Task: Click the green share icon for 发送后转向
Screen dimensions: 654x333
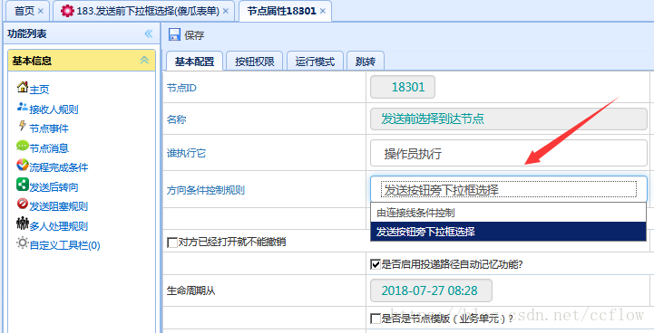Action: [23, 185]
